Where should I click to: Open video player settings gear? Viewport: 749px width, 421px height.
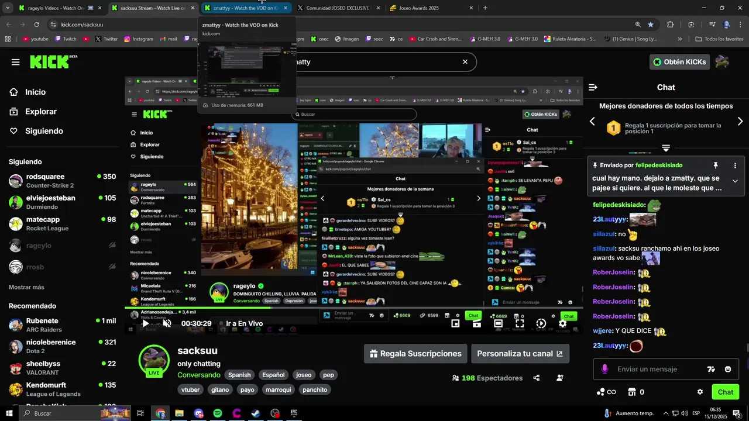coord(562,323)
